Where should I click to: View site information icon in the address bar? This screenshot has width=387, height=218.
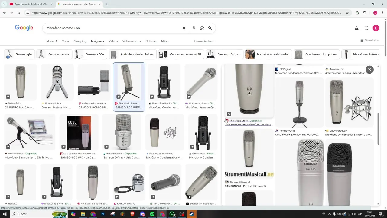click(28, 13)
